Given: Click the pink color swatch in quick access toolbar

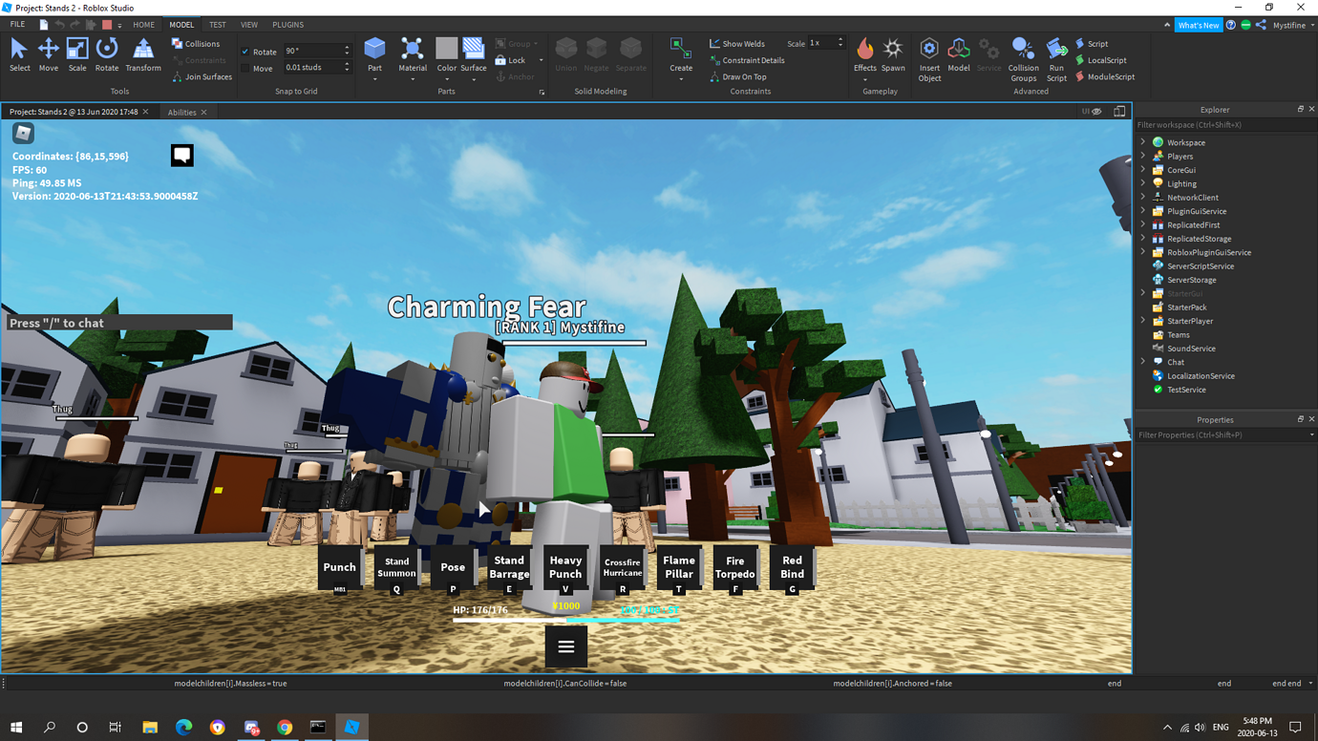Looking at the screenshot, I should [x=106, y=24].
